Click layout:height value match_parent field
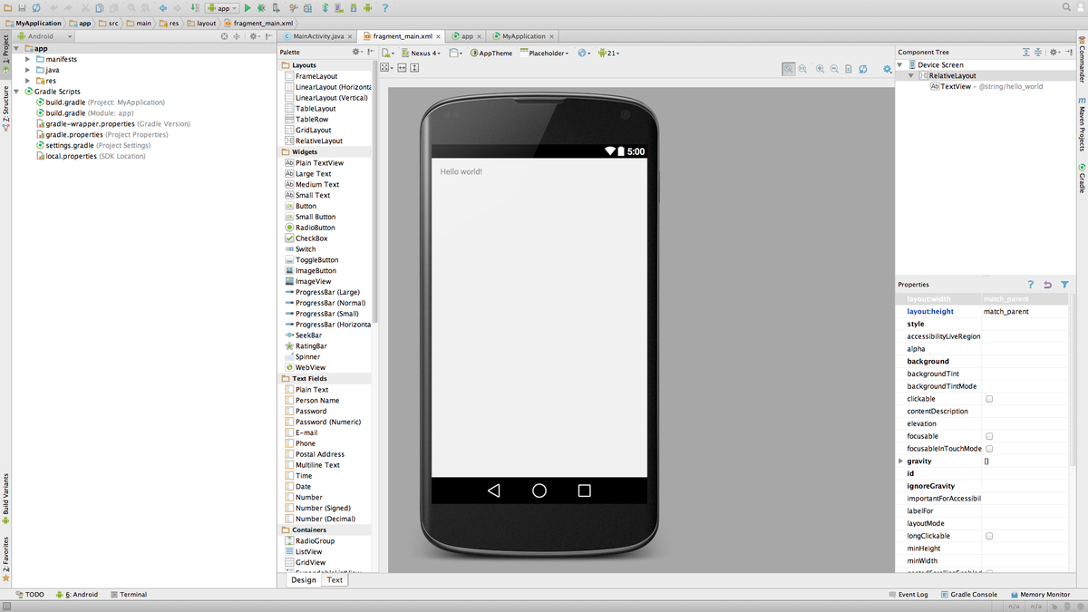Viewport: 1088px width, 612px height. [x=1025, y=311]
